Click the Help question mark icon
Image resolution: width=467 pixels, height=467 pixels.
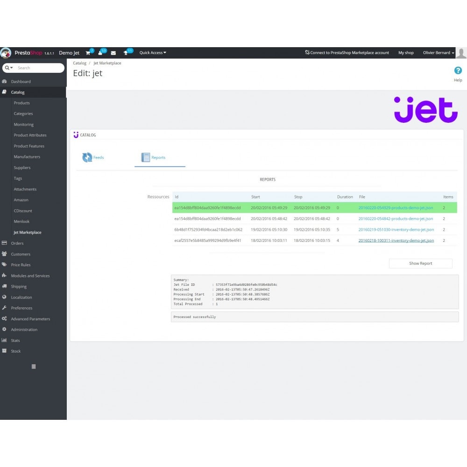458,71
